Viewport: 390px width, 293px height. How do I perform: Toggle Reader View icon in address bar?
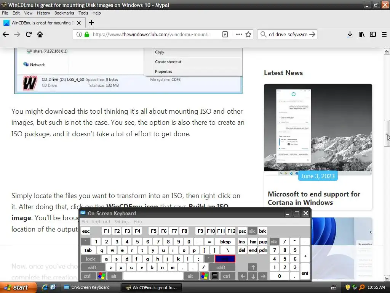pyautogui.click(x=225, y=34)
